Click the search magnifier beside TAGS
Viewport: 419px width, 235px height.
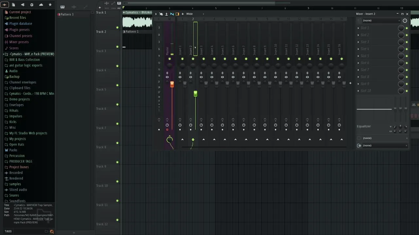click(x=52, y=231)
